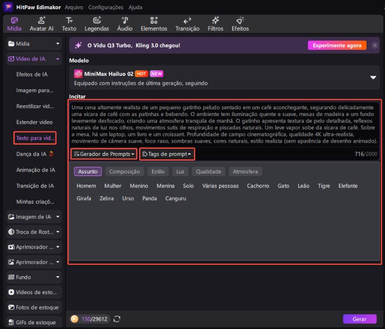The width and height of the screenshot is (385, 329).
Task: Click the MiniMax Hailuo model icon
Action: coord(78,74)
